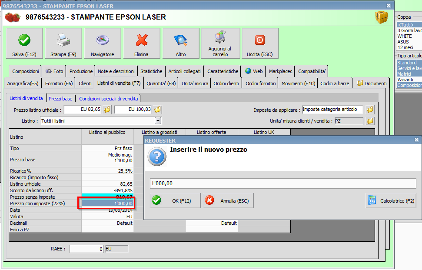The width and height of the screenshot is (422, 270).
Task: Confirm with OK (F12) in requester
Action: coord(175,201)
